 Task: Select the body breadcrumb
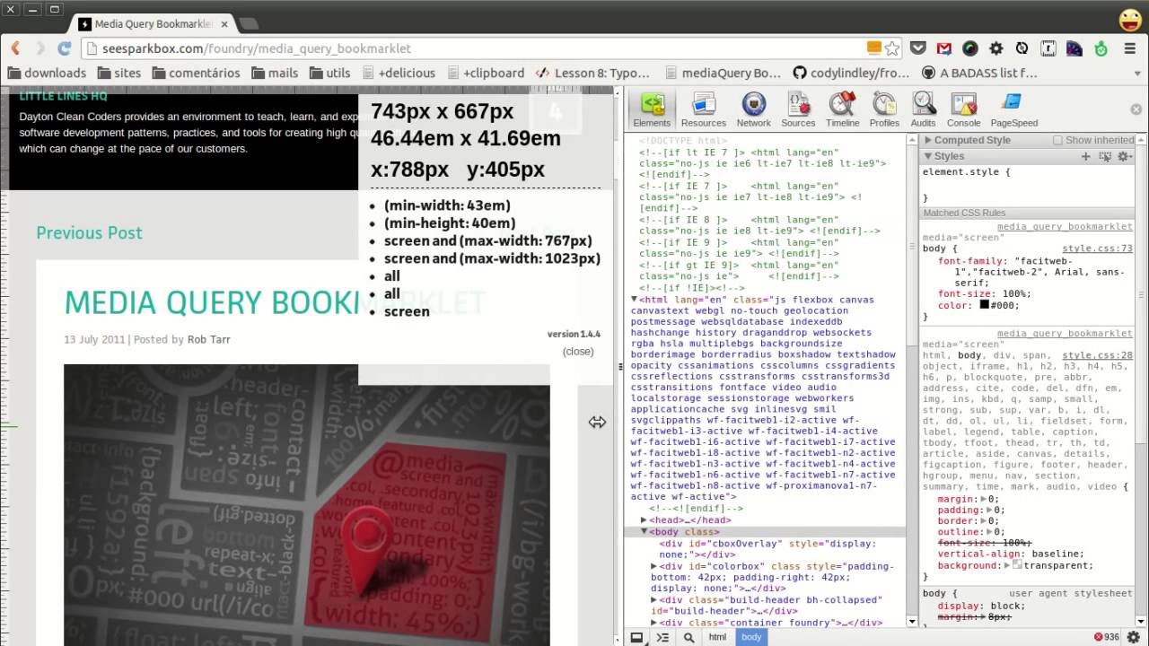point(751,637)
